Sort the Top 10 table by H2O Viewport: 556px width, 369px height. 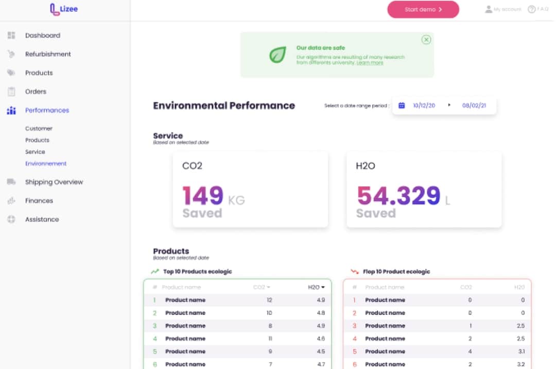point(316,287)
